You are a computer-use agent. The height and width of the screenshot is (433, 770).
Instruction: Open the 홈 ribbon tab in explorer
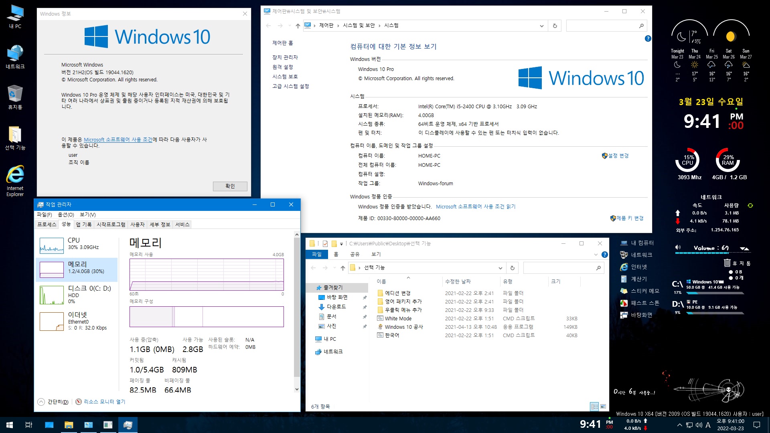click(336, 254)
